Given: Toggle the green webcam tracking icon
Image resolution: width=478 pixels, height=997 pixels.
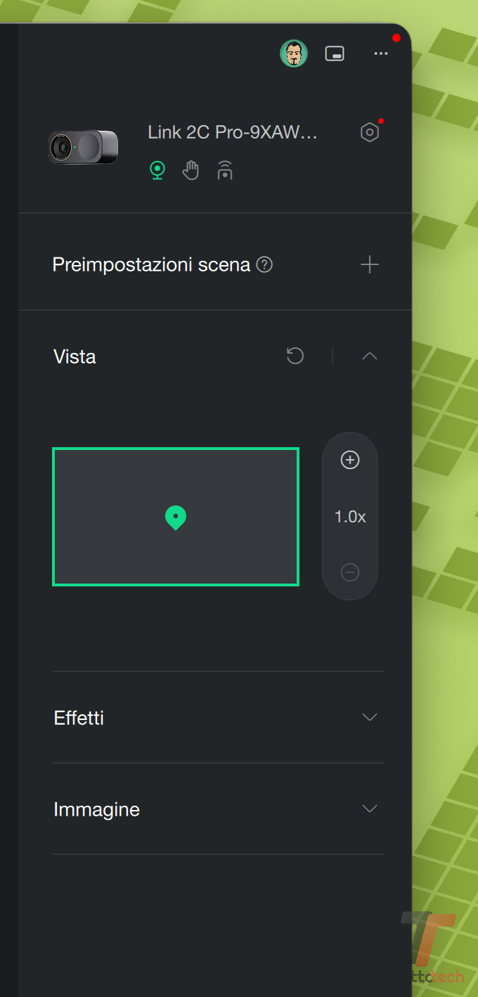Looking at the screenshot, I should click(x=157, y=170).
